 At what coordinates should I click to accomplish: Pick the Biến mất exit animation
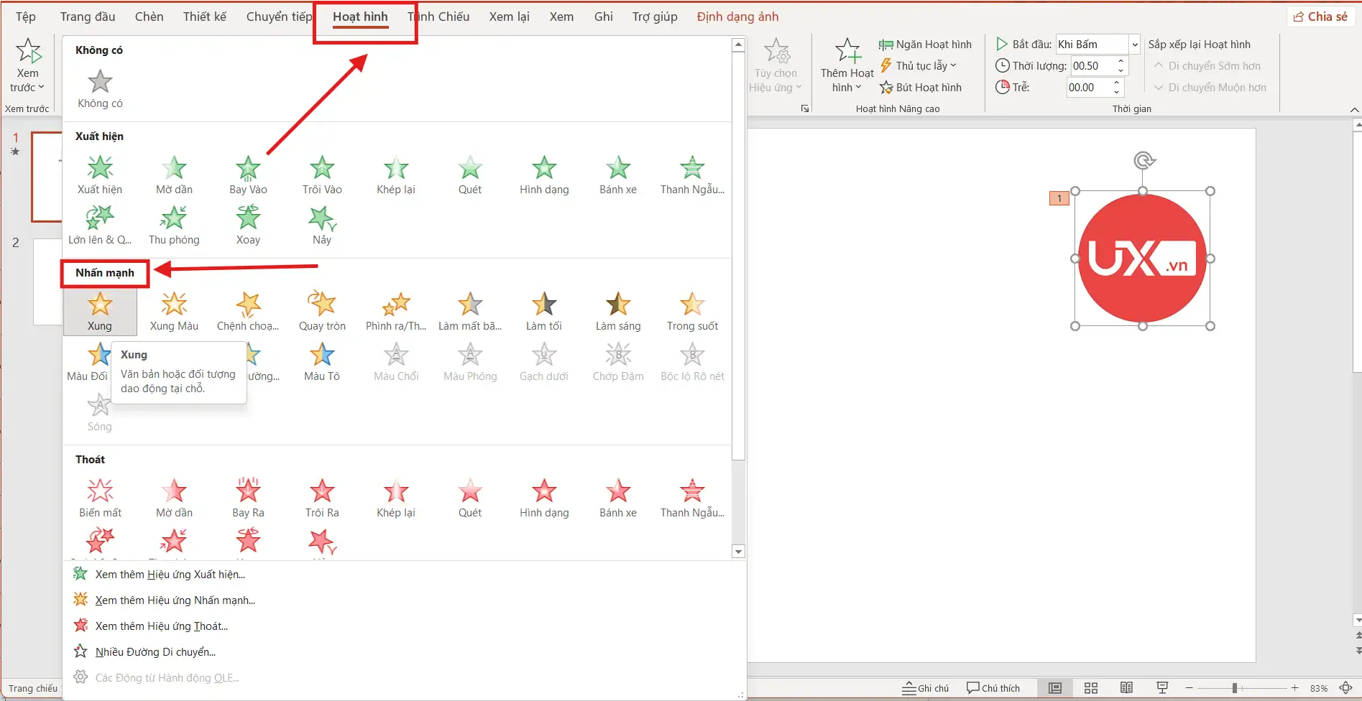pyautogui.click(x=100, y=498)
